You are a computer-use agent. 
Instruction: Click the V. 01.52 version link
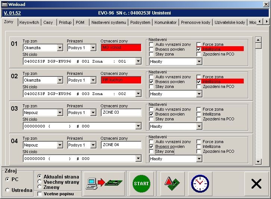[12, 13]
